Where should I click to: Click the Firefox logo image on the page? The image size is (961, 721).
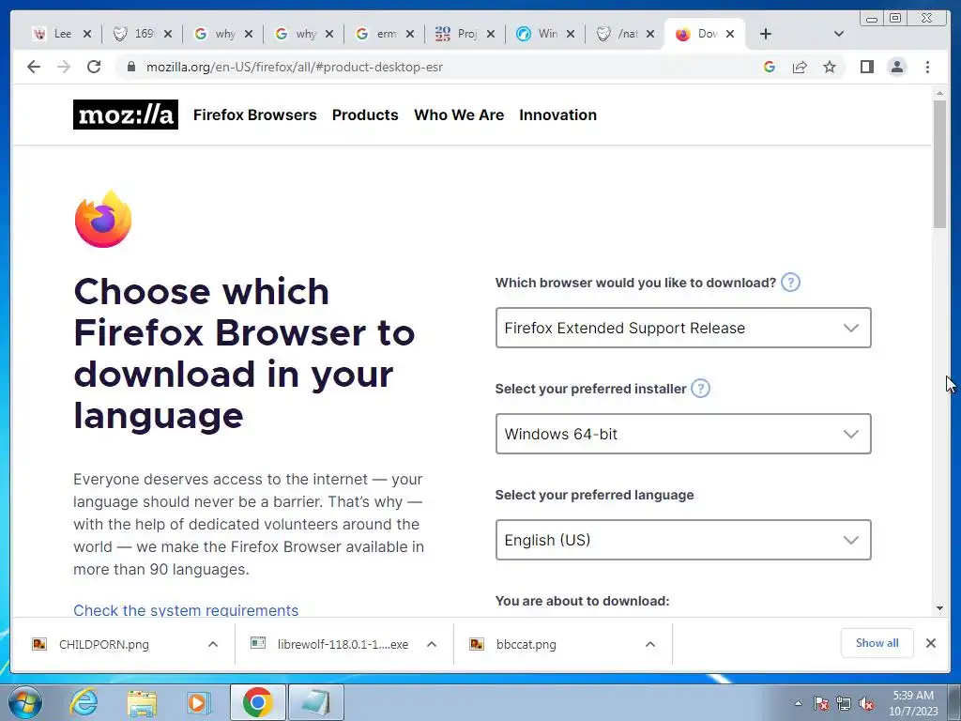point(103,219)
